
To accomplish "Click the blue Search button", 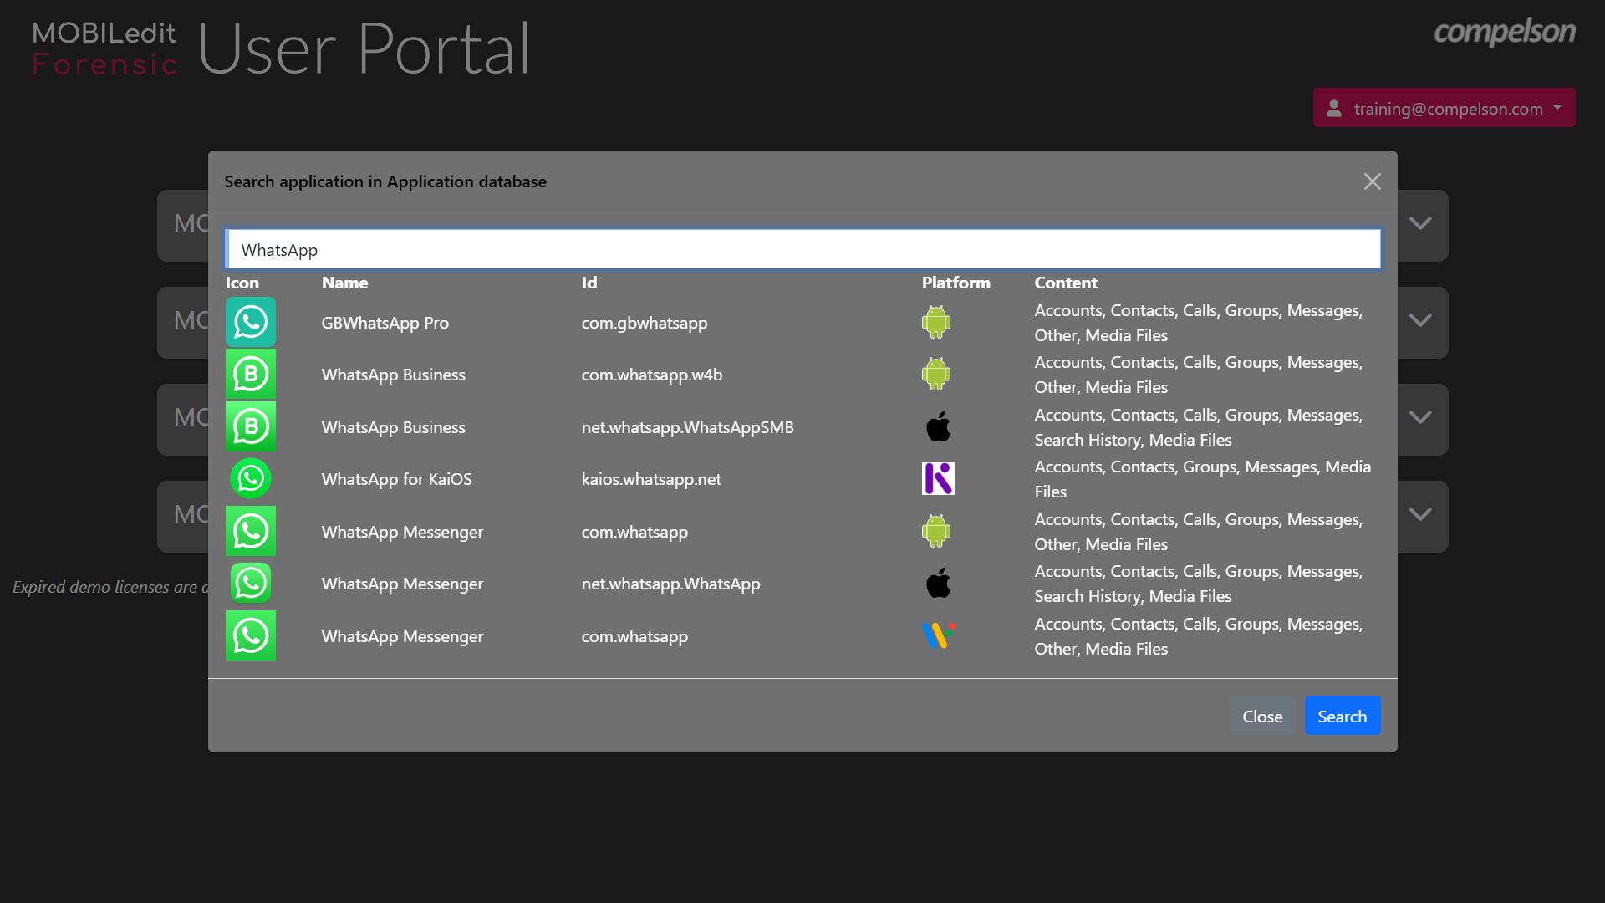I will point(1343,716).
